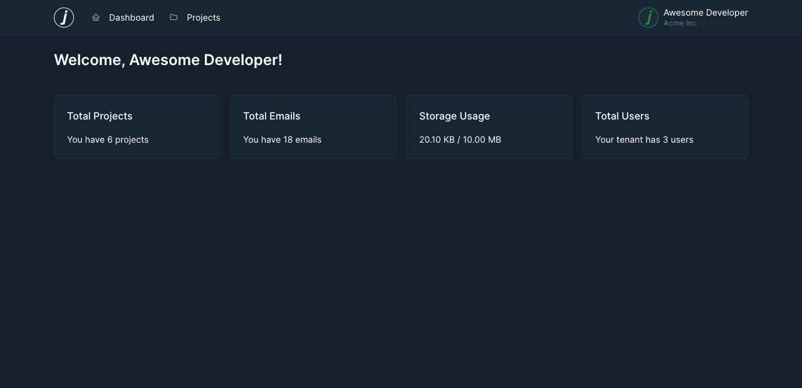Image resolution: width=802 pixels, height=388 pixels.
Task: Go to the Projects navigation item
Action: 203,18
